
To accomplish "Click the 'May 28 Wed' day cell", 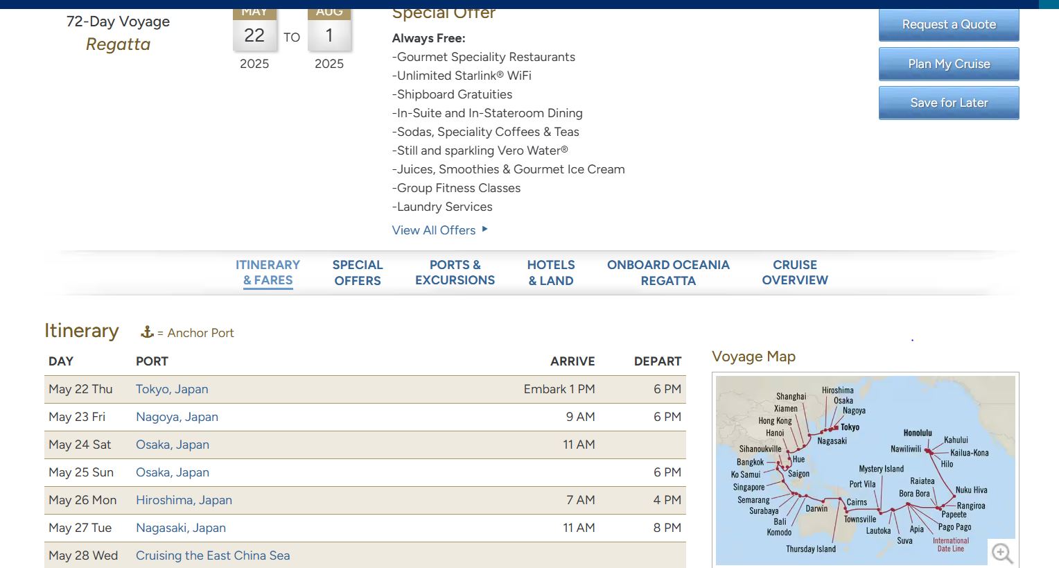I will (x=83, y=556).
